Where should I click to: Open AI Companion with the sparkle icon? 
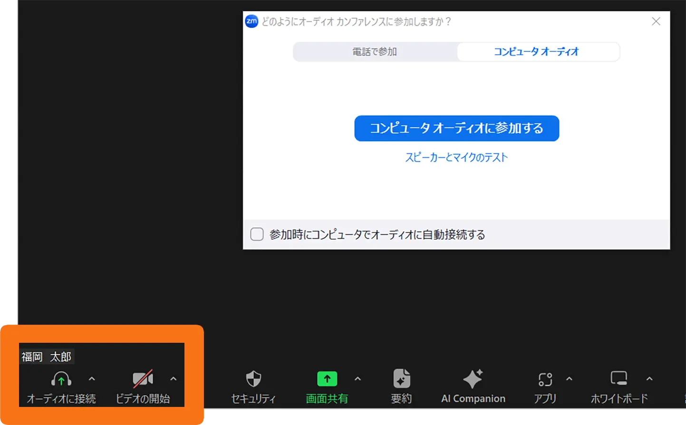click(x=473, y=378)
